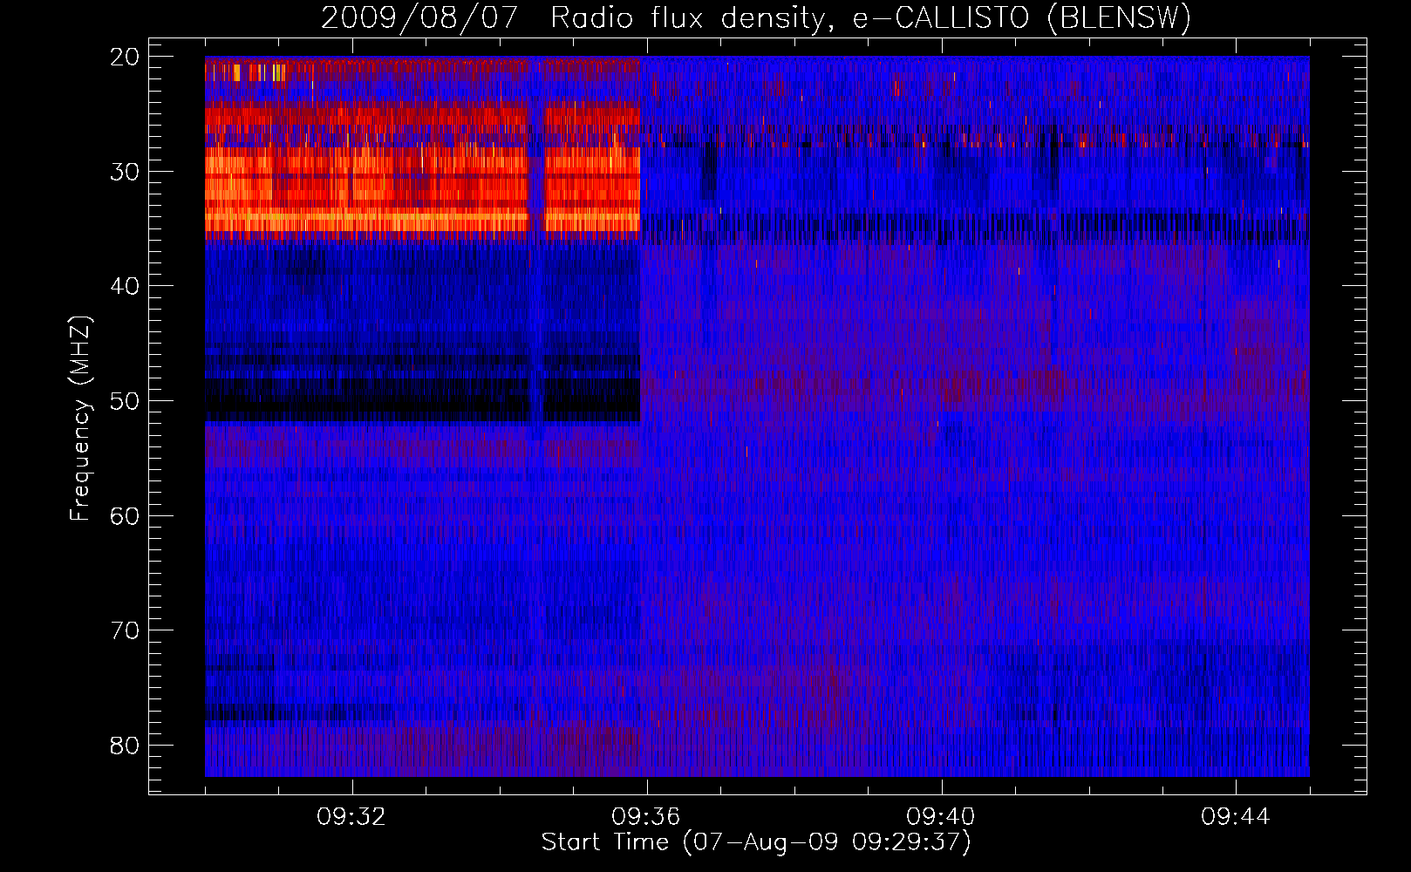
Task: Click the frequency tick label 50
Action: point(126,401)
